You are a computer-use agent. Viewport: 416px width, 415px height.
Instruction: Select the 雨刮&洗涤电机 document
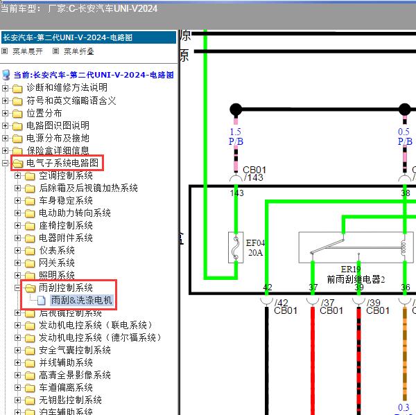coord(81,301)
